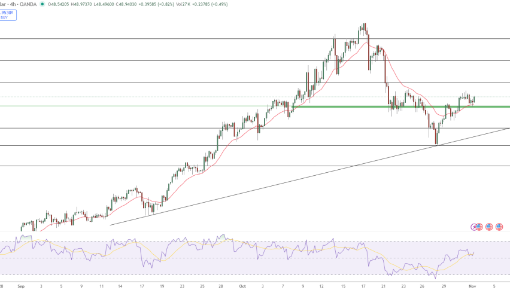Click the 'Oct' label on time axis

click(x=242, y=287)
